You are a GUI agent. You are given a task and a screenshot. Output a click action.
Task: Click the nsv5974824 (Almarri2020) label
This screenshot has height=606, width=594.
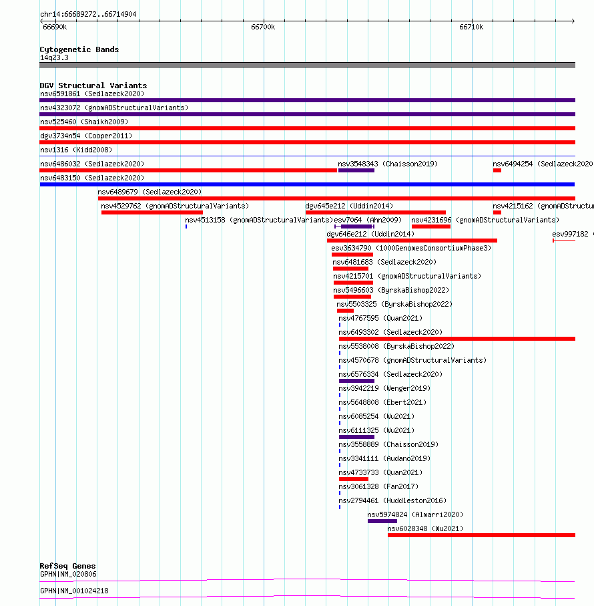coord(415,514)
